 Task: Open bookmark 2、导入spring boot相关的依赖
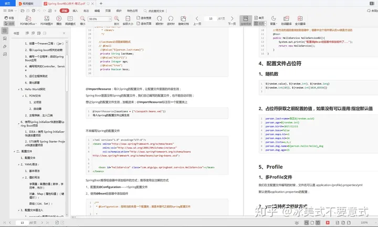pyautogui.click(x=44, y=50)
